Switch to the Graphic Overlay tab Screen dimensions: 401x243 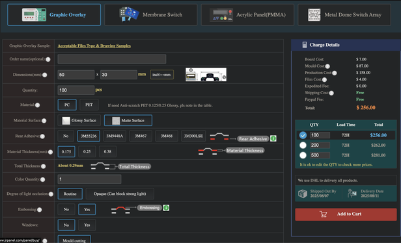click(x=54, y=15)
